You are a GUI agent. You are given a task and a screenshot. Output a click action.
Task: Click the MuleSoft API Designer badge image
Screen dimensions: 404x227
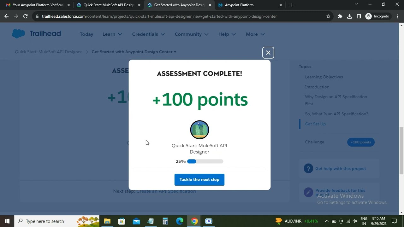click(x=199, y=130)
